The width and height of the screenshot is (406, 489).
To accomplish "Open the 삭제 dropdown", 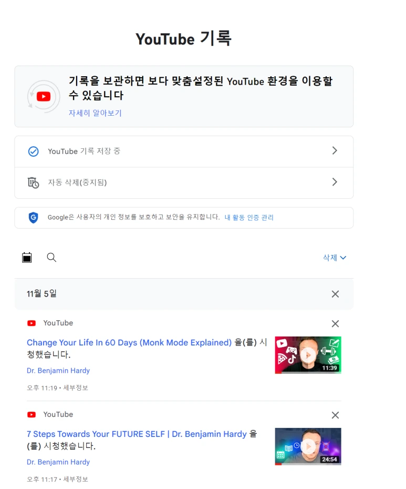I will pyautogui.click(x=335, y=258).
